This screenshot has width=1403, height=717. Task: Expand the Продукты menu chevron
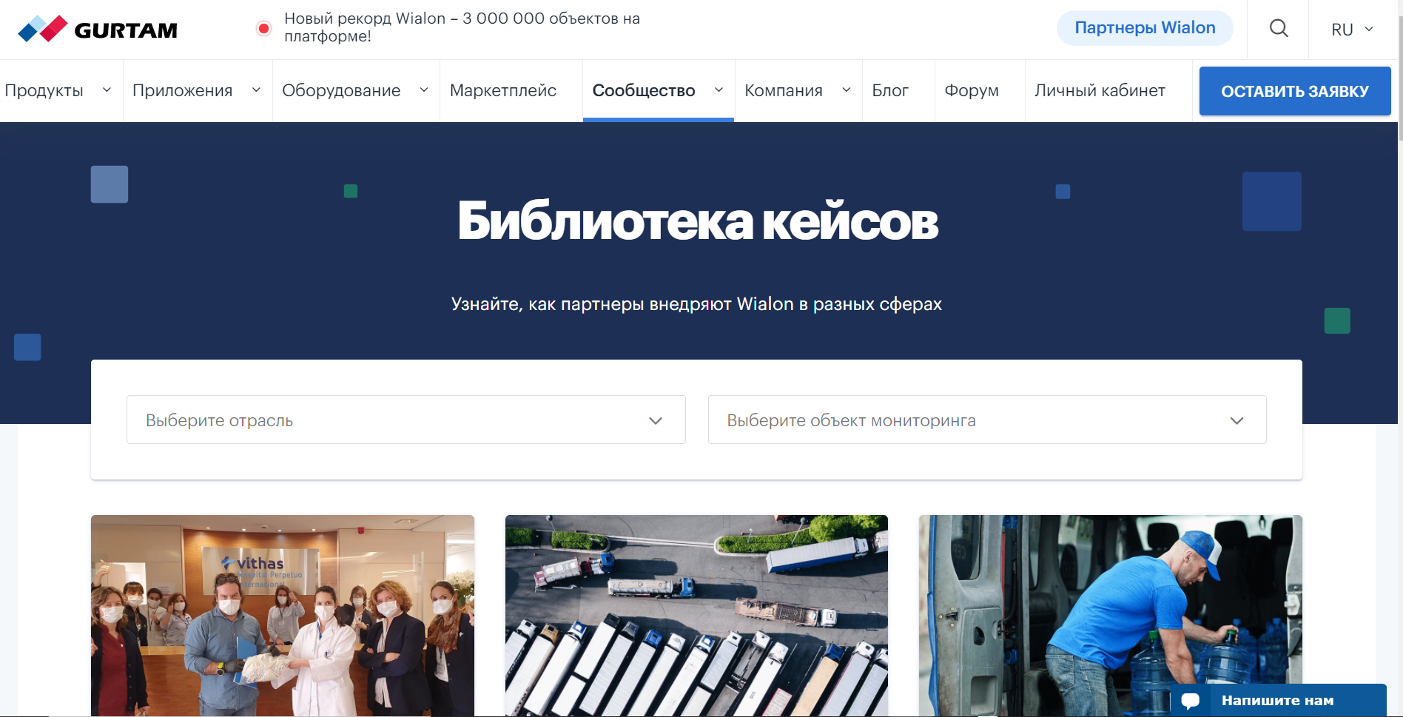click(x=107, y=90)
